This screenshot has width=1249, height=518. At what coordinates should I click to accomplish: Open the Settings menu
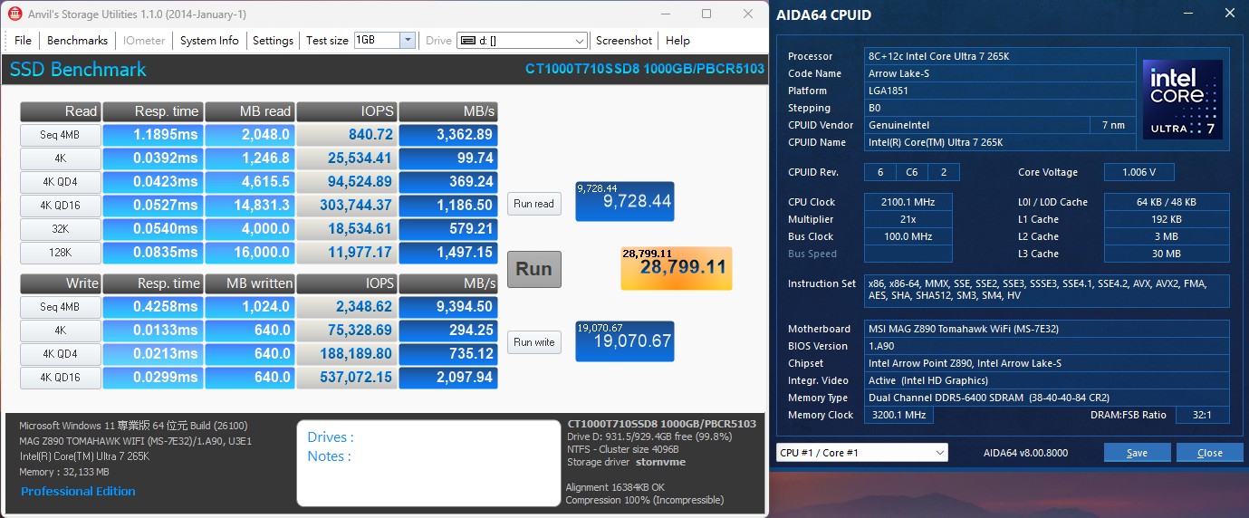(x=273, y=41)
